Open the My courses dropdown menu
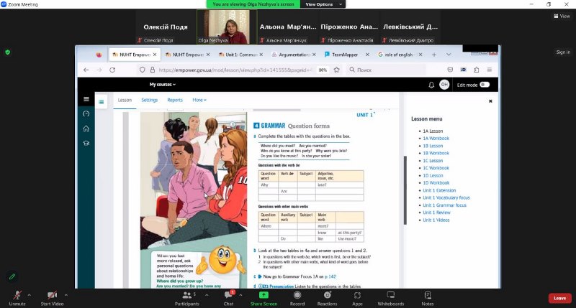Image resolution: width=576 pixels, height=308 pixels. pyautogui.click(x=163, y=85)
